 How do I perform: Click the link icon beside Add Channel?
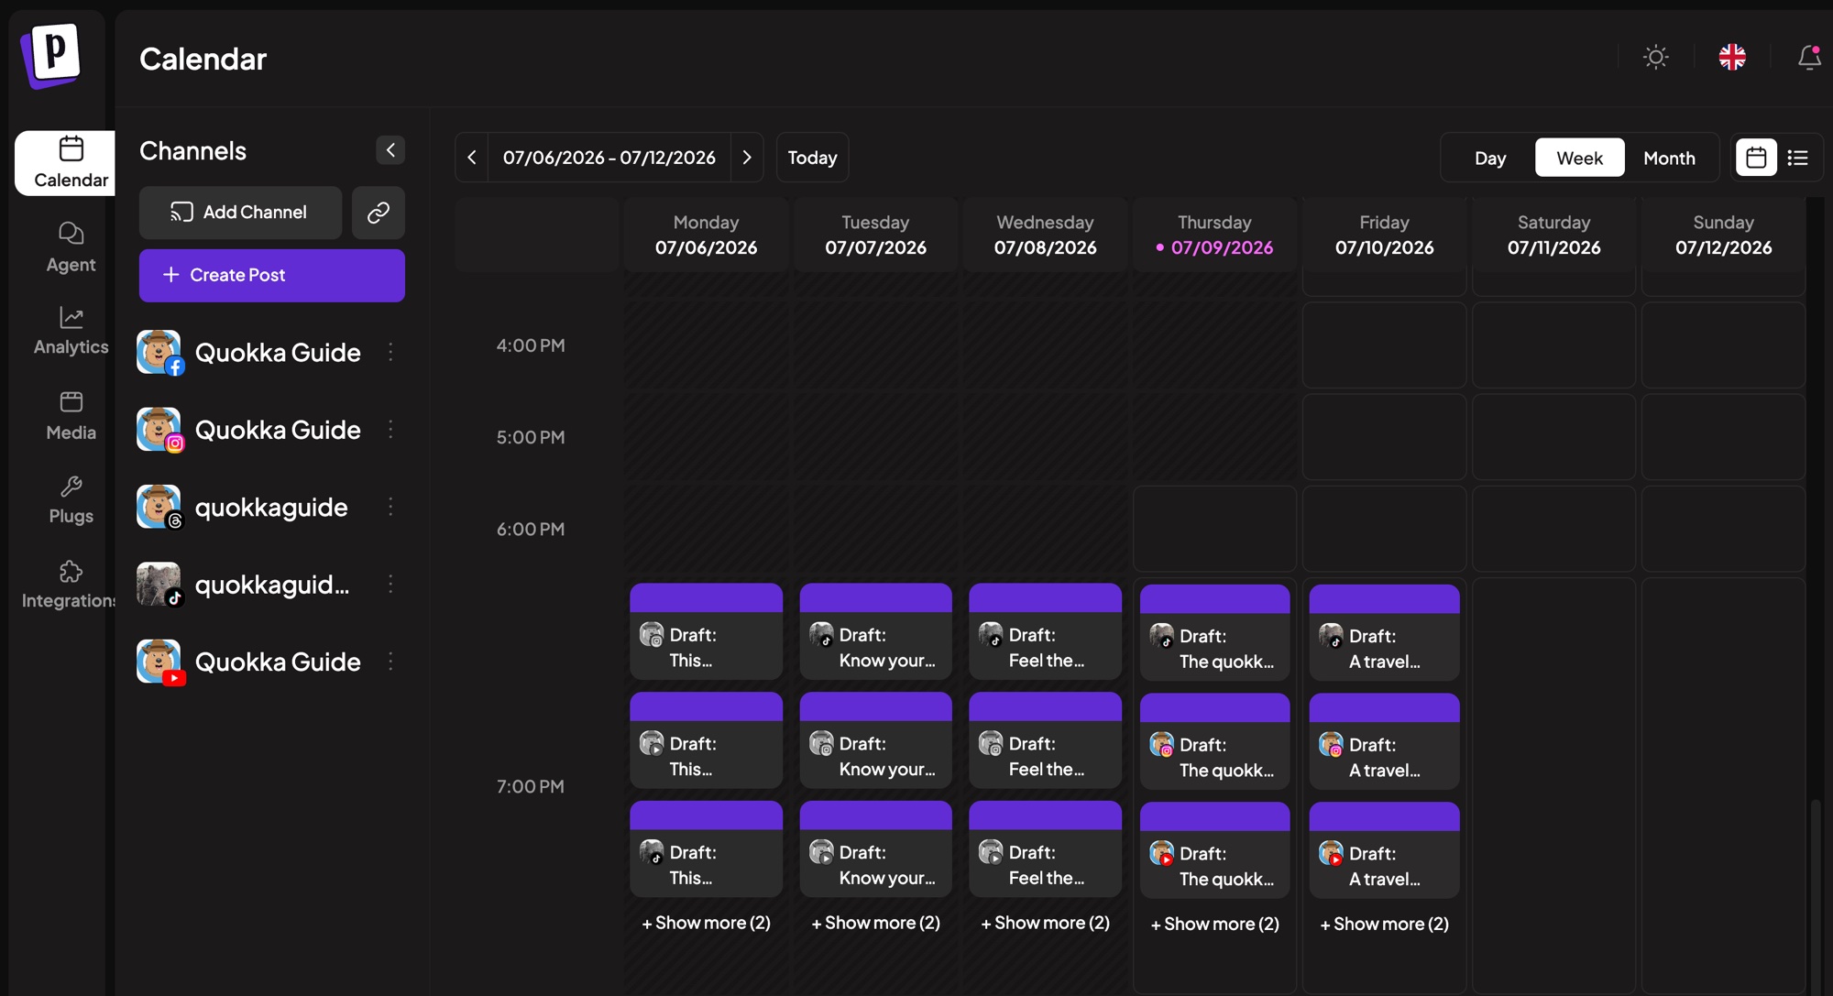[379, 213]
